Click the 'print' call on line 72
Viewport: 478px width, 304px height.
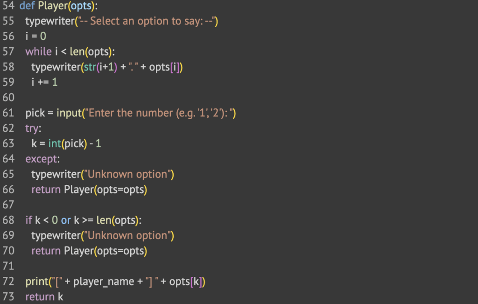click(37, 282)
